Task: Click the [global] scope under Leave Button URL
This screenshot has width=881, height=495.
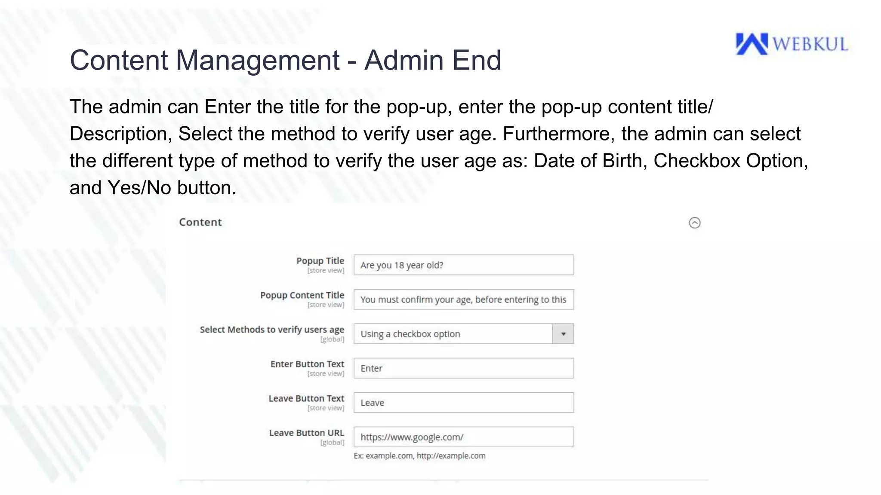Action: coord(332,443)
